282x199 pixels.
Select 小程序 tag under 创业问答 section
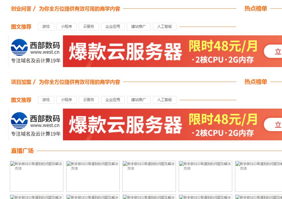pyautogui.click(x=66, y=27)
